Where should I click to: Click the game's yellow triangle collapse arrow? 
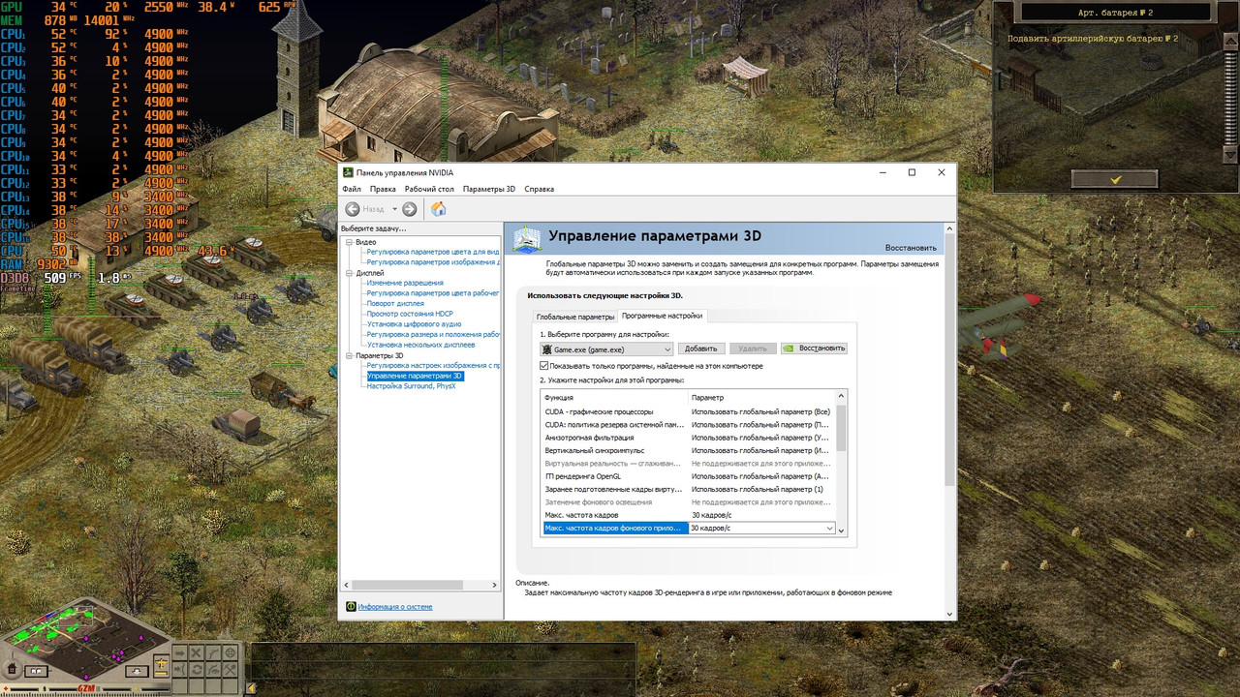coord(252,688)
